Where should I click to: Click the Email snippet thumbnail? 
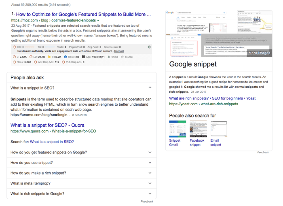pyautogui.click(x=219, y=129)
